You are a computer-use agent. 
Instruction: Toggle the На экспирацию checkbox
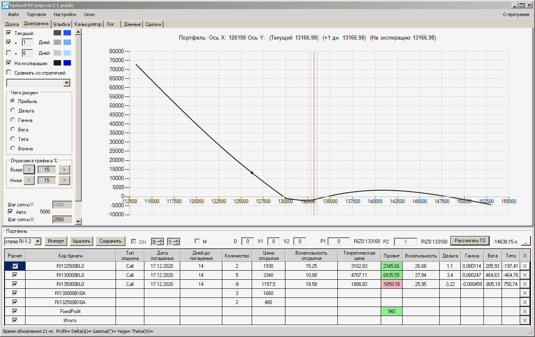tap(9, 63)
